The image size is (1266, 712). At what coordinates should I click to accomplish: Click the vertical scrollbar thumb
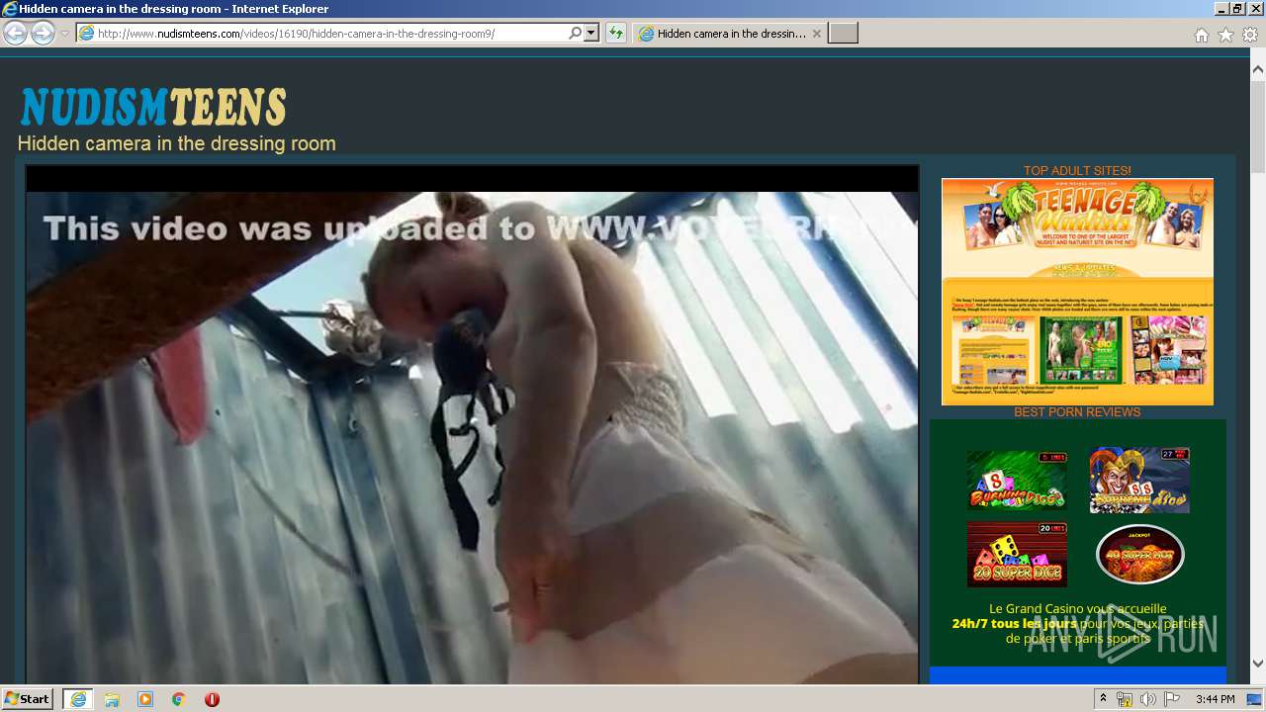(x=1258, y=126)
